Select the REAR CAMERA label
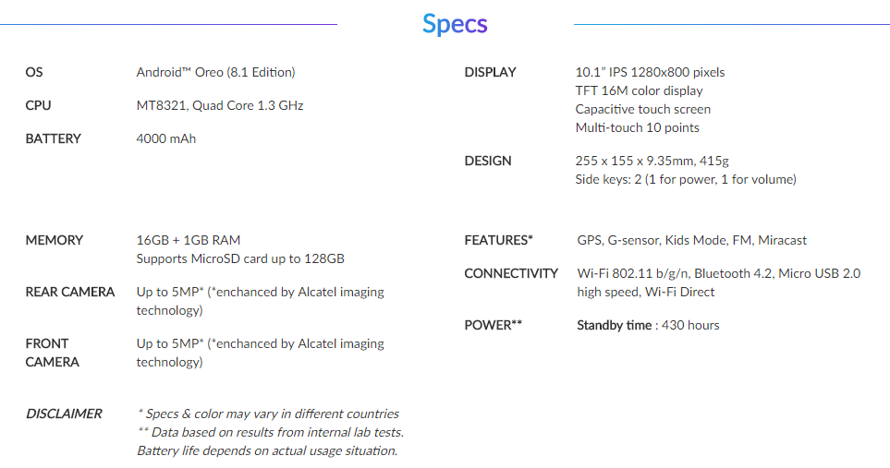Viewport: 890px width, 468px height. (70, 292)
